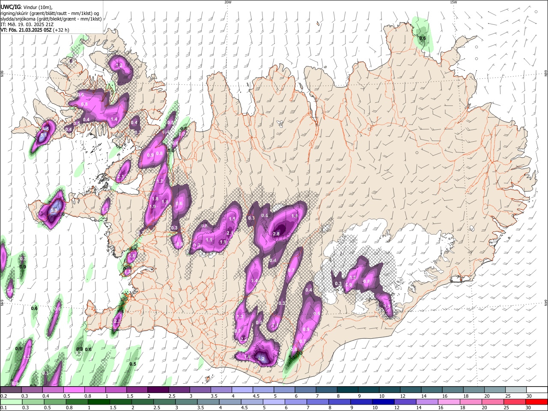Click the 1.5 value on the map near Langjökull
The image size is (548, 411).
(232, 219)
